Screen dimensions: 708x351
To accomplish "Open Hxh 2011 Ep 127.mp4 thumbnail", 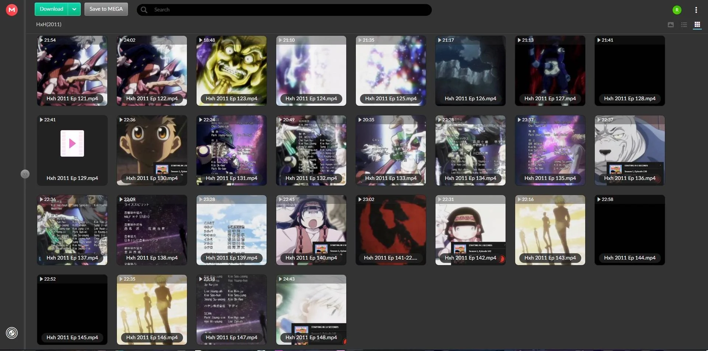I will point(550,71).
